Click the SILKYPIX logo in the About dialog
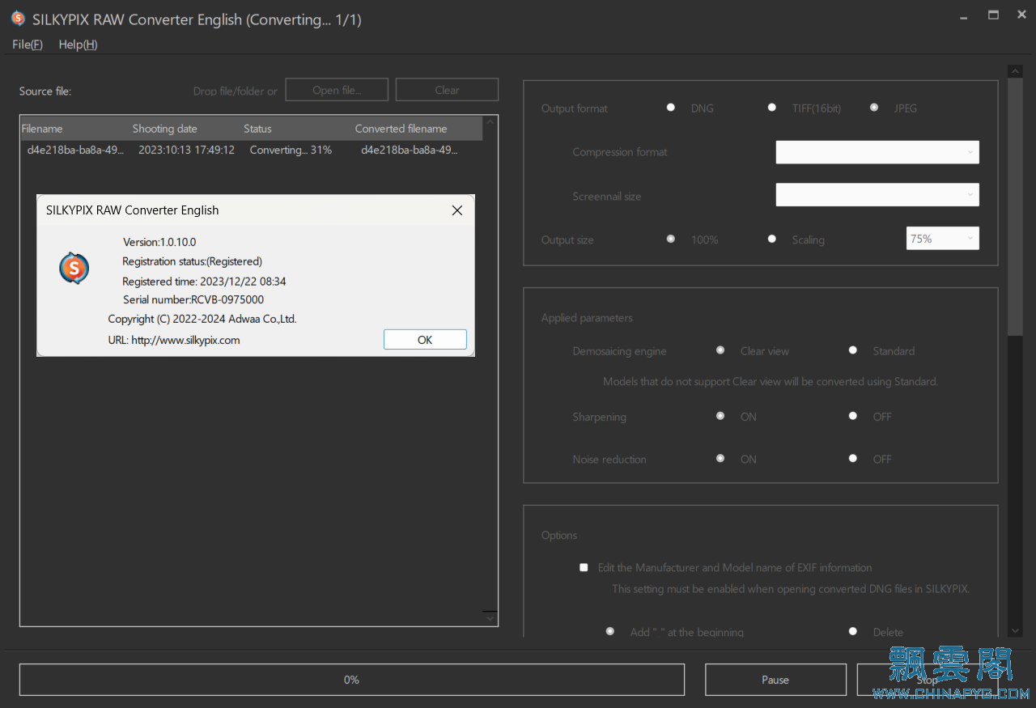The width and height of the screenshot is (1036, 708). pyautogui.click(x=74, y=268)
